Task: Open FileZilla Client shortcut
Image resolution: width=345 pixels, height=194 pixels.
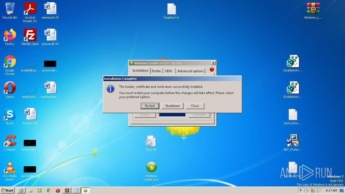Action: coord(30,37)
